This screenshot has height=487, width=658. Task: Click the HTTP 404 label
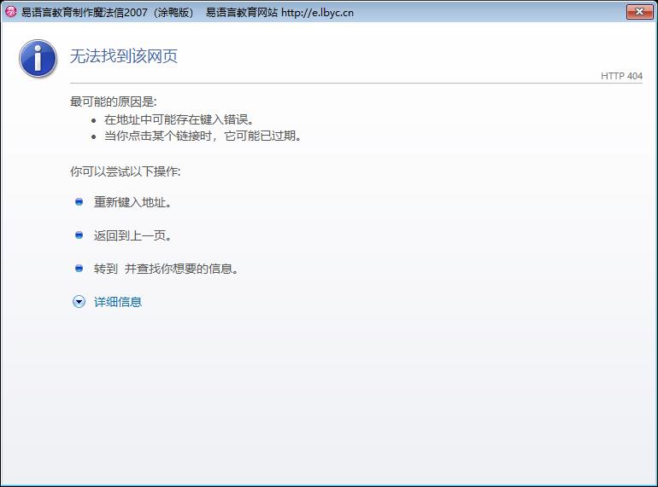tap(621, 76)
